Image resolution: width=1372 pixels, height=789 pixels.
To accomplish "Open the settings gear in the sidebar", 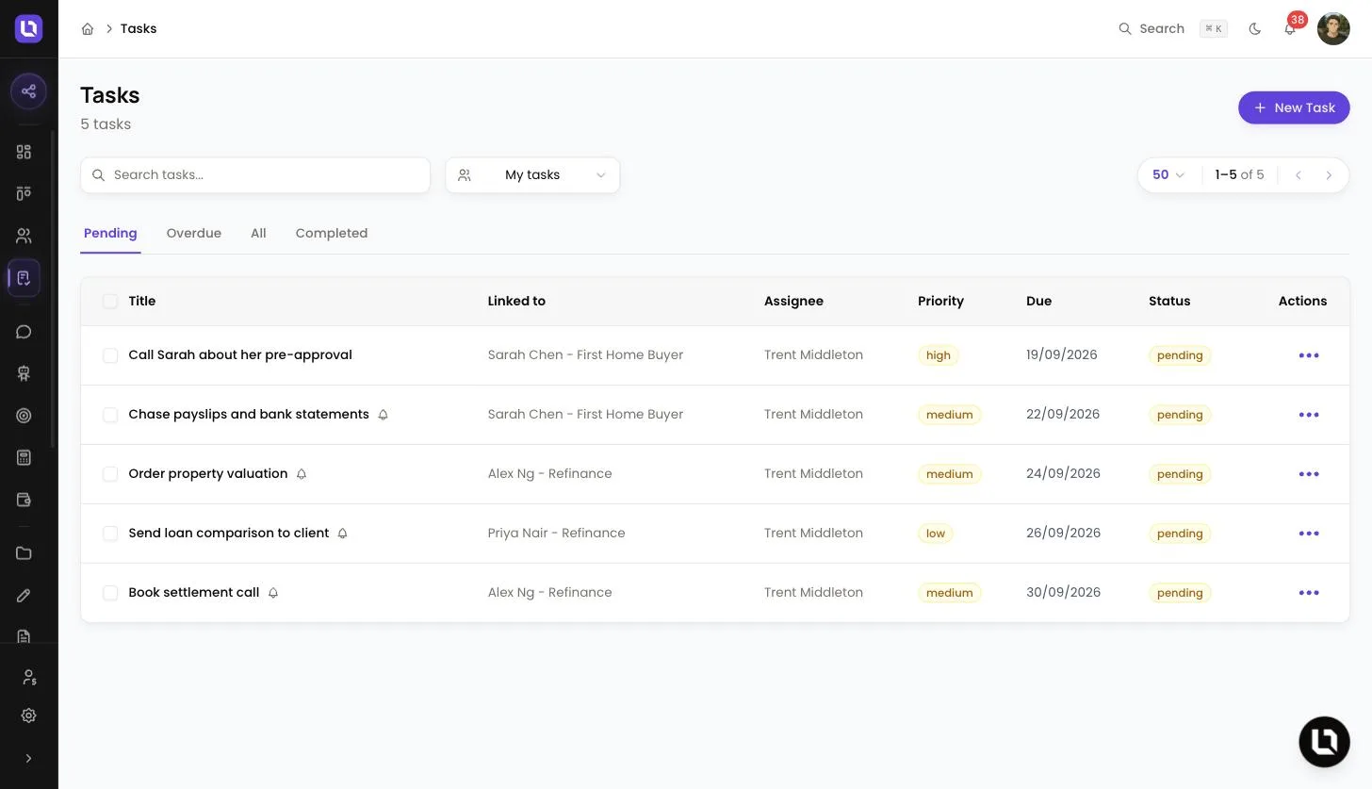I will (x=28, y=715).
